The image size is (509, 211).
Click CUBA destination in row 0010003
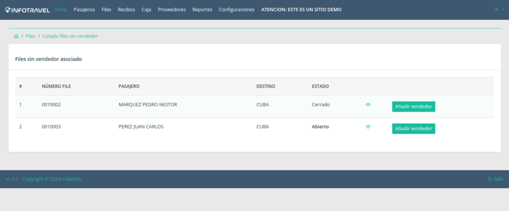262,127
